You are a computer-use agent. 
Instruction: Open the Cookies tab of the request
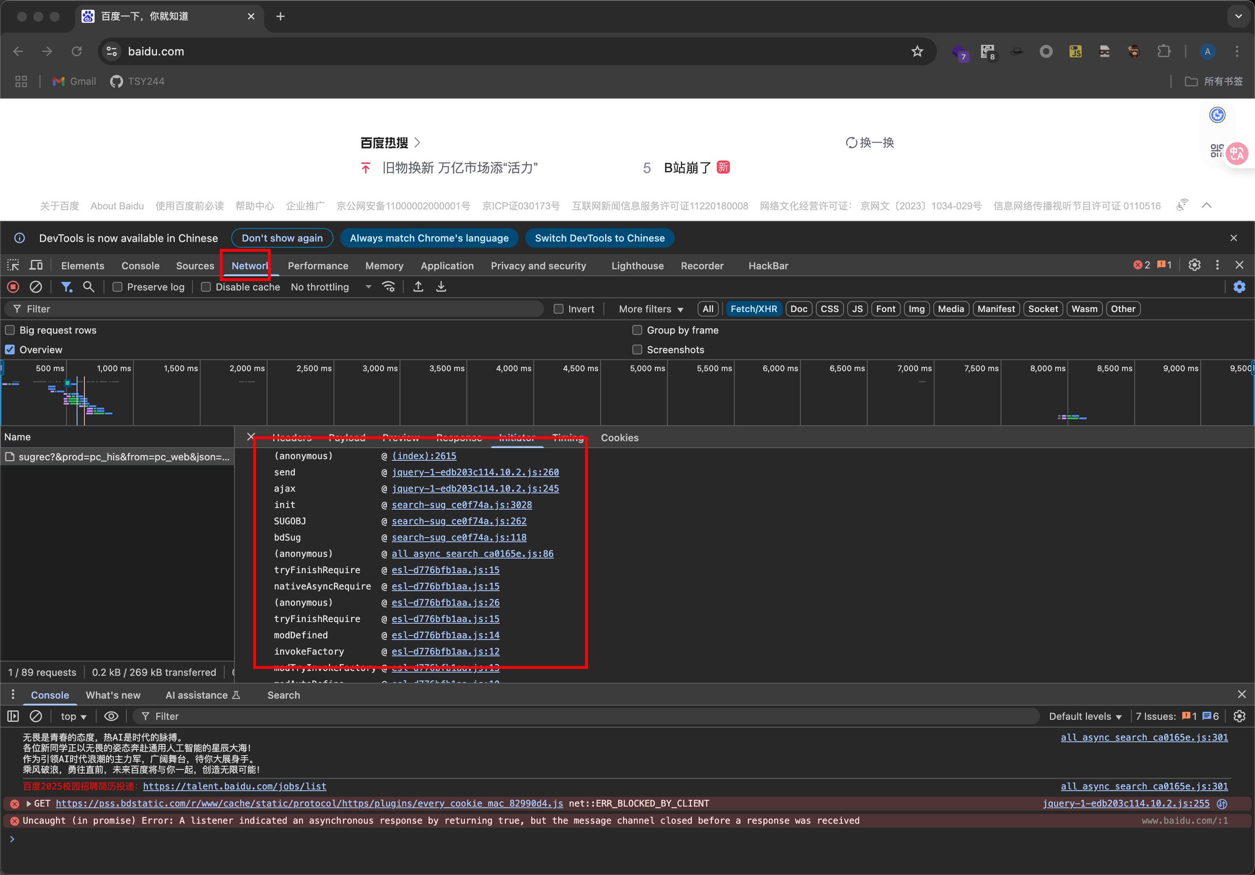coord(619,437)
